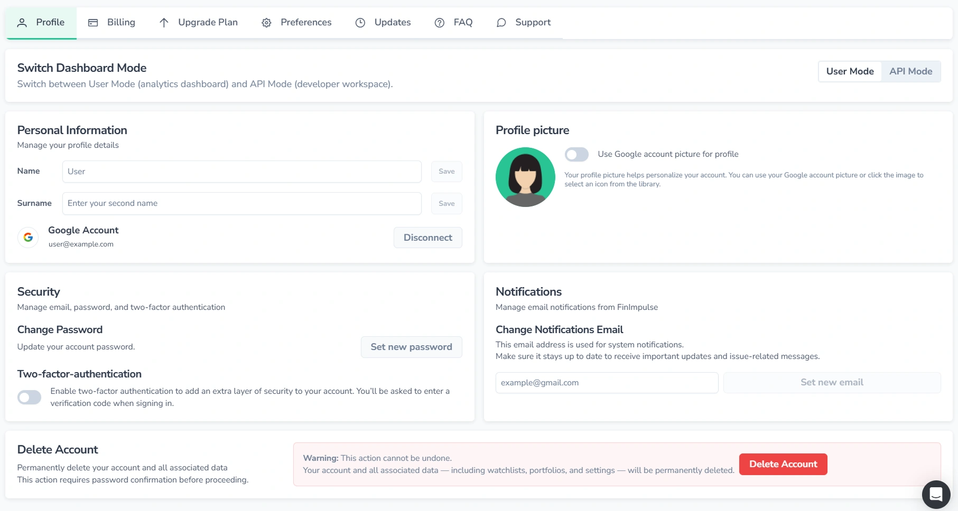Screen dimensions: 958x511
Task: Click the person icon on the Profile tab
Action: coord(22,22)
